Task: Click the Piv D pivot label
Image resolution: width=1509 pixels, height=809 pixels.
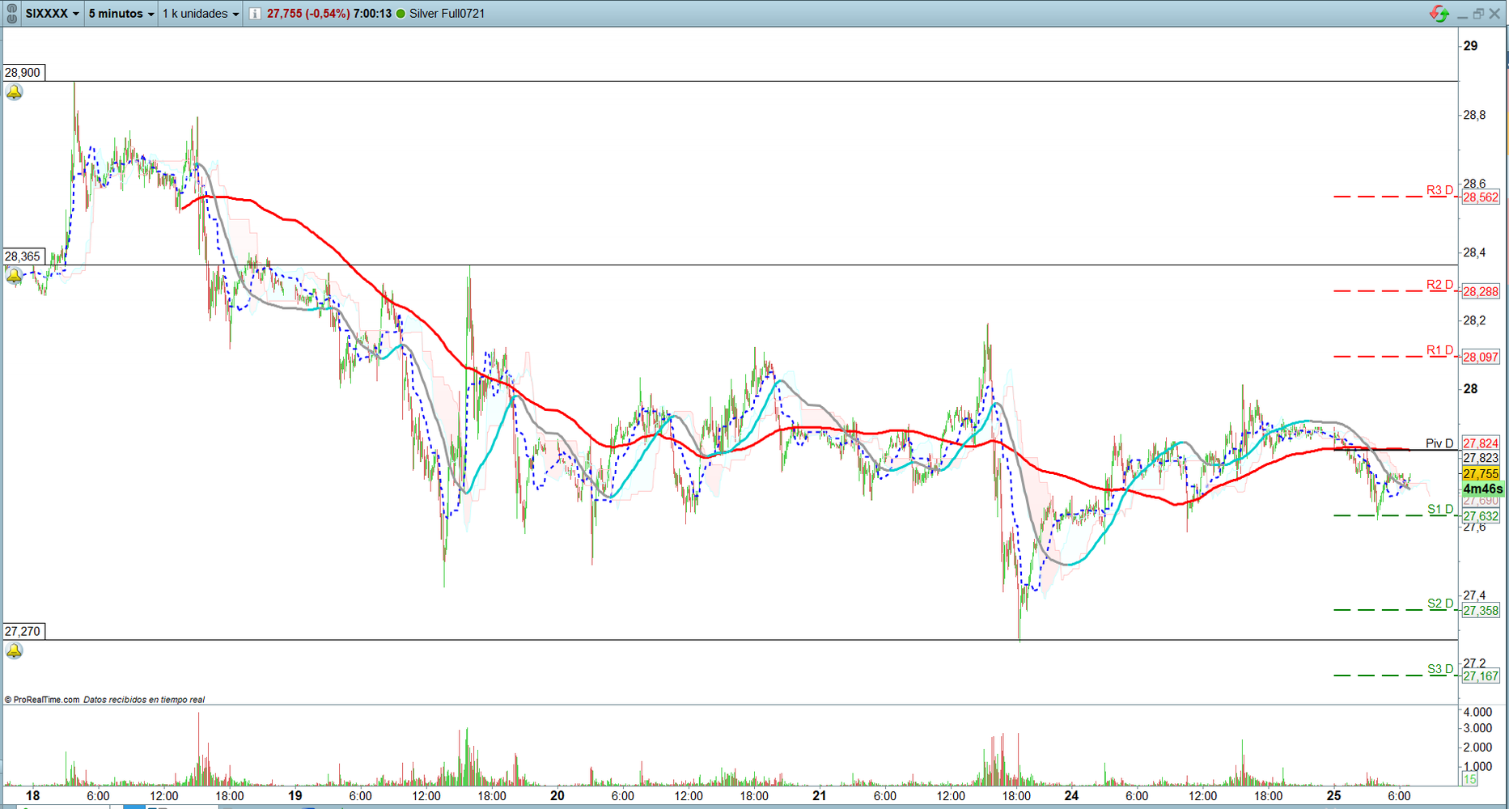Action: point(1439,443)
